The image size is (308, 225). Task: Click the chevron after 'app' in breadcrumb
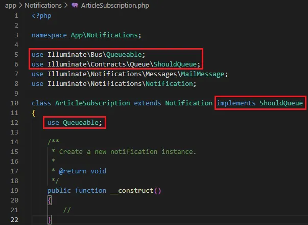pos(20,5)
